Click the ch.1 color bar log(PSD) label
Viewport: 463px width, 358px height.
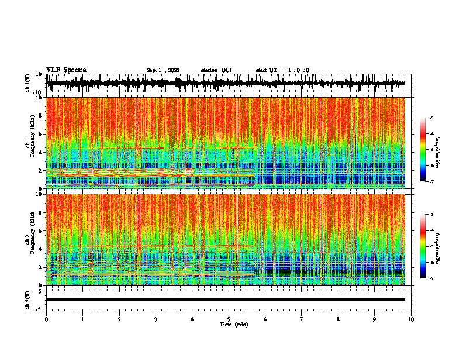tap(438, 153)
